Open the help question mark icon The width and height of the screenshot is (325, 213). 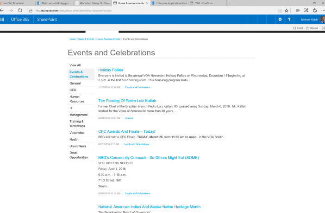pyautogui.click(x=289, y=19)
